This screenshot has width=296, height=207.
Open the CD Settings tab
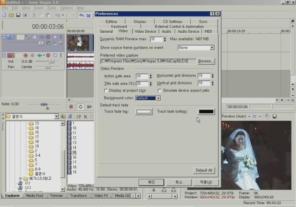pyautogui.click(x=172, y=21)
